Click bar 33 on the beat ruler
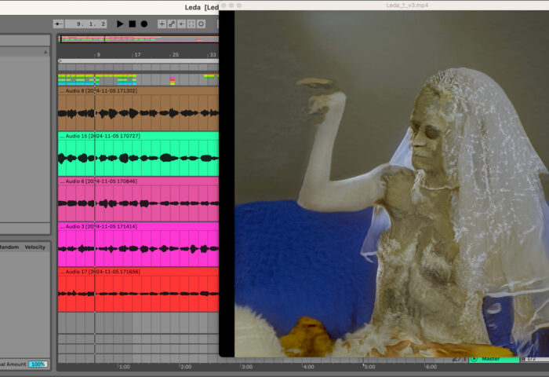549x377 pixels. 213,55
